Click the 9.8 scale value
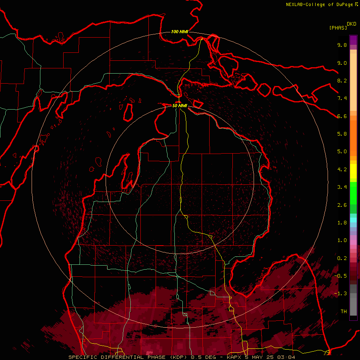Image resolution: width=360 pixels, height=360 pixels. pos(342,45)
